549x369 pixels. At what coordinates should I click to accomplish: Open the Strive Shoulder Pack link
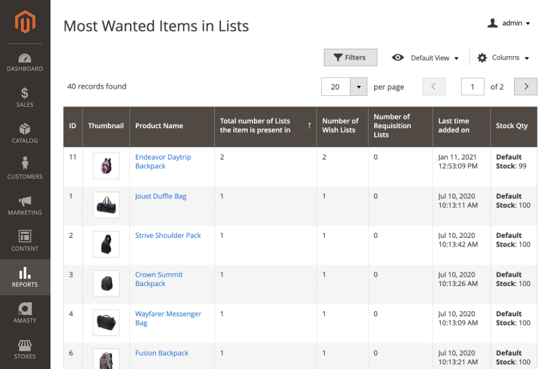(168, 236)
